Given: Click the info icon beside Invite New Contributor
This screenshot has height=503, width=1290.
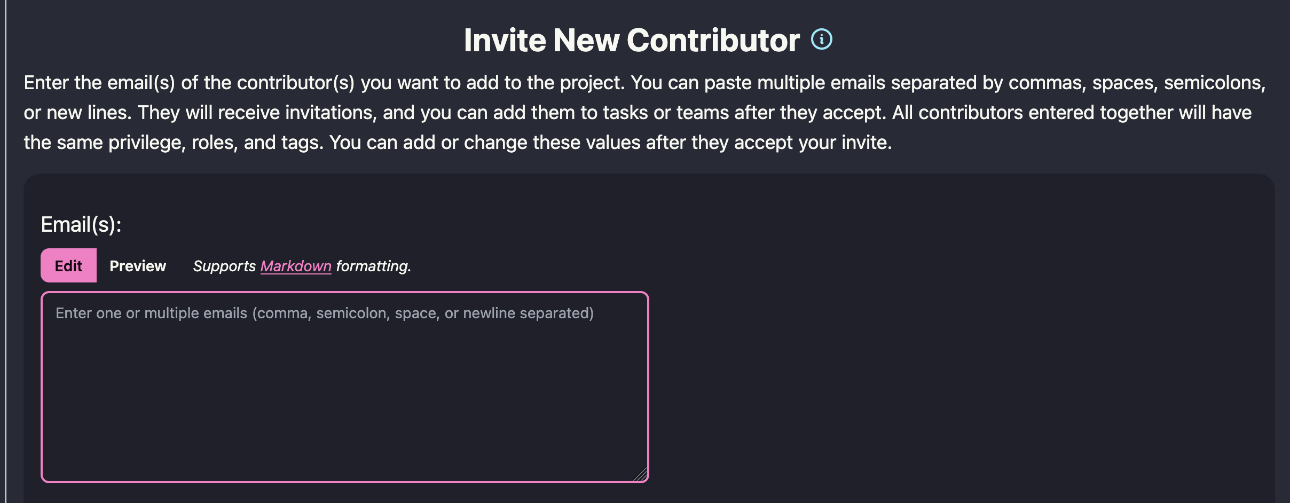Looking at the screenshot, I should (x=821, y=39).
